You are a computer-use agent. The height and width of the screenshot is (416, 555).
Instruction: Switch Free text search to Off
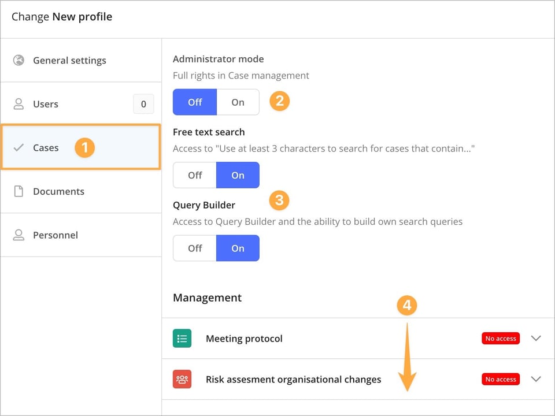coord(195,175)
